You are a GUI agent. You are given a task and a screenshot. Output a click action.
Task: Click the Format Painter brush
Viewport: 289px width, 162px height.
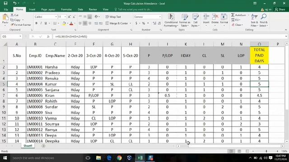[x=12, y=25]
